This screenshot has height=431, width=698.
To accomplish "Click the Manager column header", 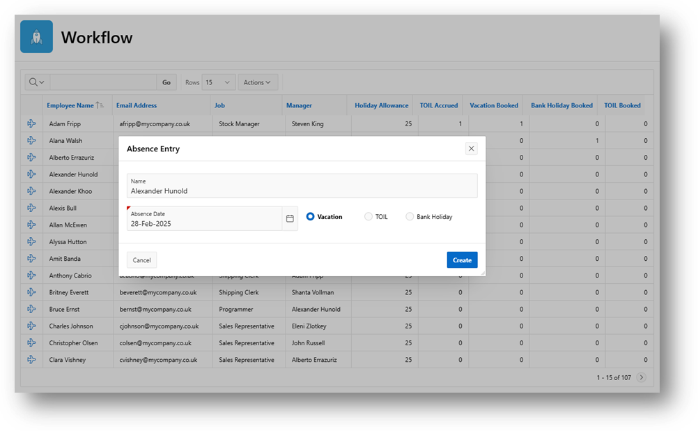I will tap(299, 105).
